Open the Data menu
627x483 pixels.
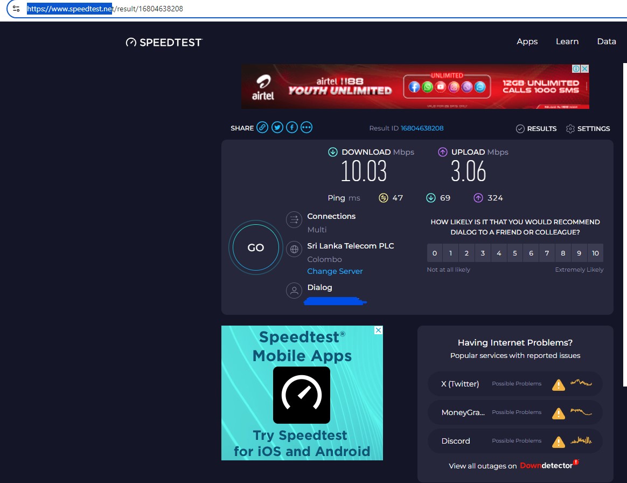[606, 41]
